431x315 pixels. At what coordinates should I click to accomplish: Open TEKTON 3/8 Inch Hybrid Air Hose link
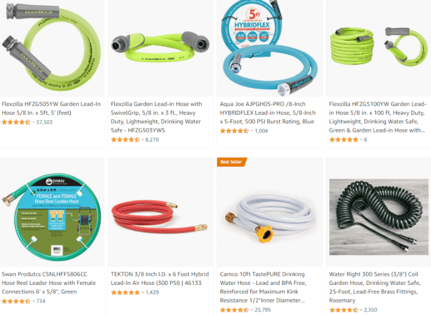click(159, 278)
